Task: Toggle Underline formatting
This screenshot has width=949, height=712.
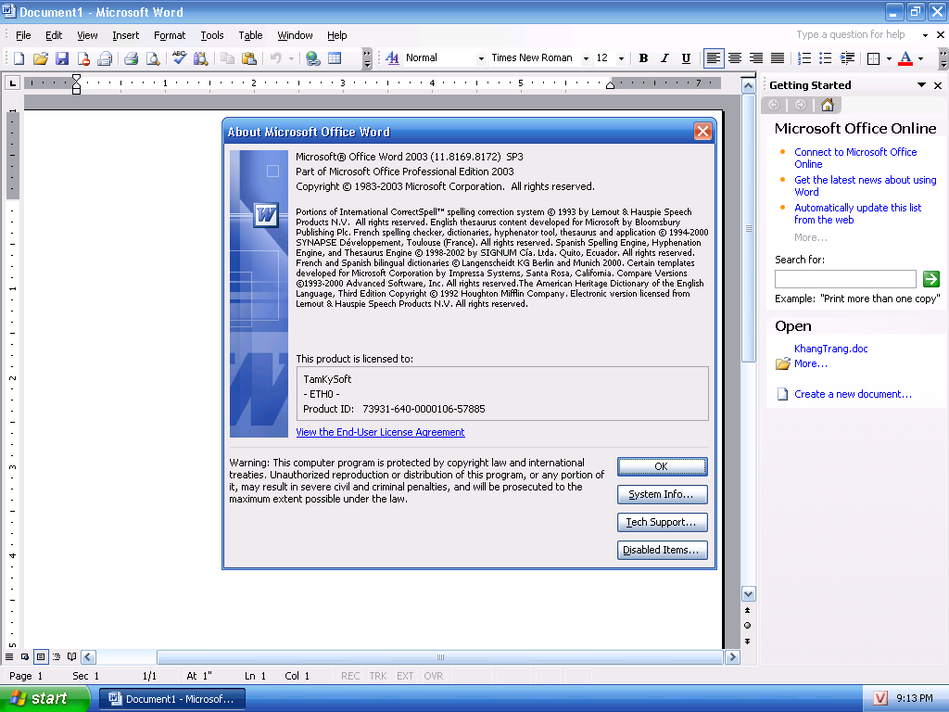Action: pyautogui.click(x=686, y=58)
